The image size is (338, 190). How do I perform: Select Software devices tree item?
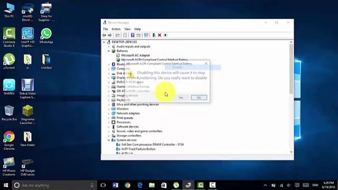[127, 127]
